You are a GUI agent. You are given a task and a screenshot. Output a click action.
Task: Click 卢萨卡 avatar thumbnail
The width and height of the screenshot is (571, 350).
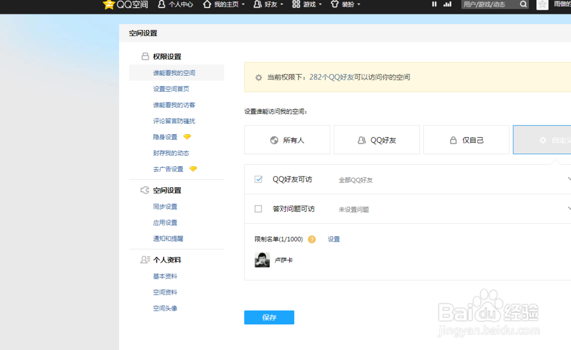pyautogui.click(x=262, y=260)
